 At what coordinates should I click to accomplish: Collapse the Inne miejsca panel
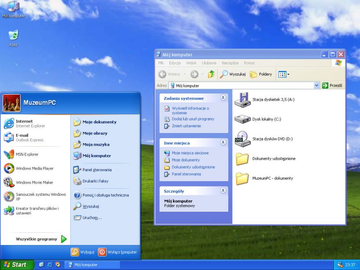tap(223, 143)
